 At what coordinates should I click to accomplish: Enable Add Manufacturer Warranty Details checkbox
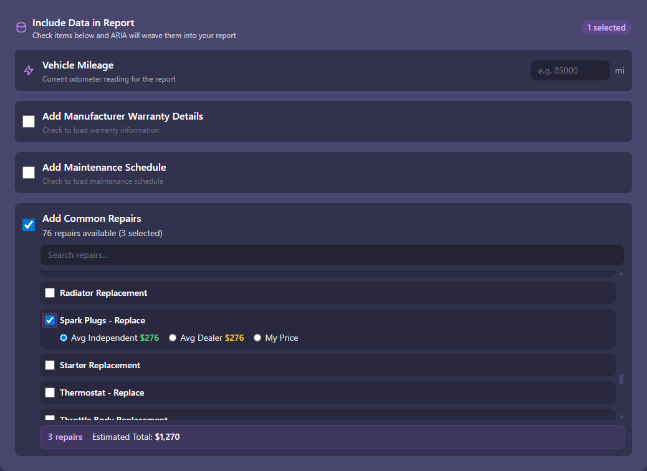(29, 121)
